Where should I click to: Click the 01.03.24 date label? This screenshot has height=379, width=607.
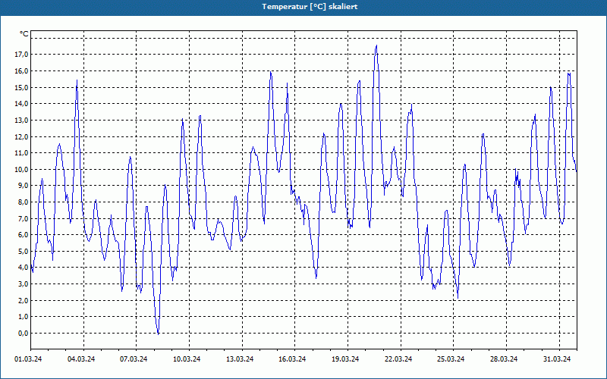(28, 359)
